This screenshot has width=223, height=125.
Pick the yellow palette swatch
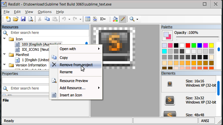click(211, 45)
